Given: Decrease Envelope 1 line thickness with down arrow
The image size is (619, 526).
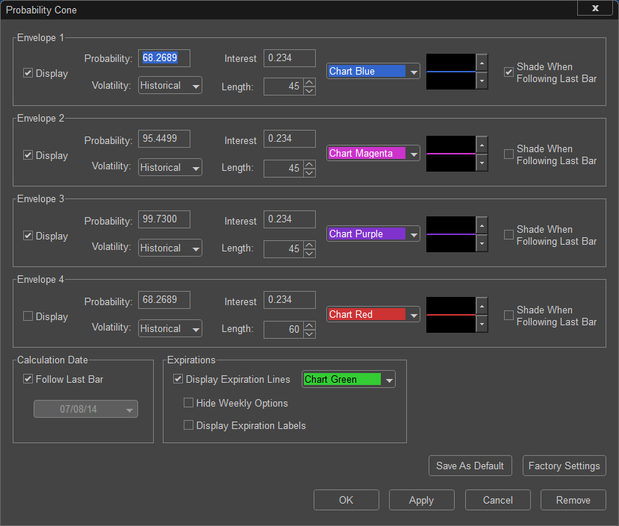Looking at the screenshot, I should pos(482,81).
